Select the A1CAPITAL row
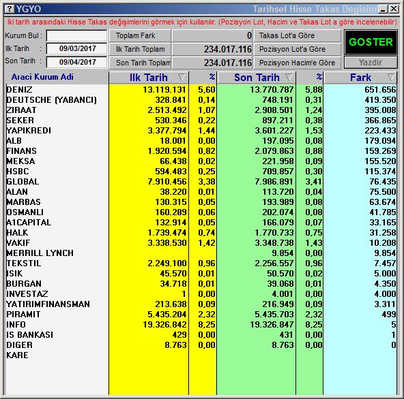This screenshot has width=404, height=399. 201,223
